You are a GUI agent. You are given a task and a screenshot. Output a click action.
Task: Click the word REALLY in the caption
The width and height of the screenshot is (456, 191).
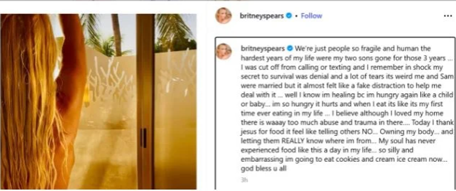click(x=296, y=141)
